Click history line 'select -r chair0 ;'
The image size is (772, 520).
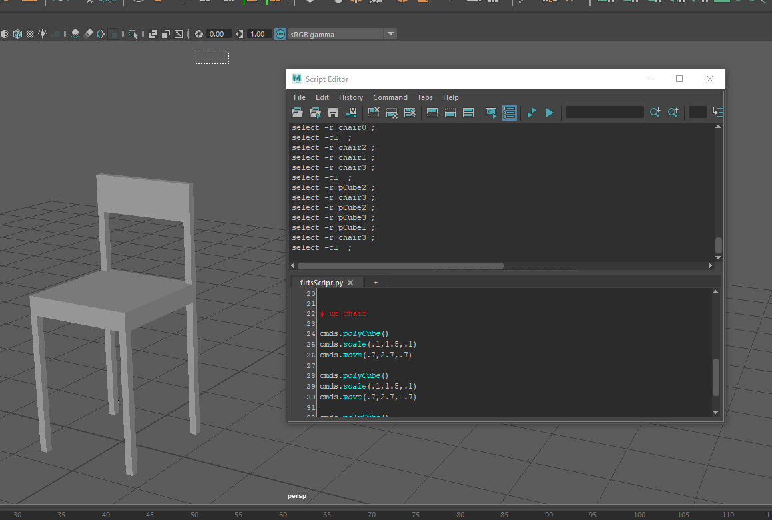click(333, 127)
